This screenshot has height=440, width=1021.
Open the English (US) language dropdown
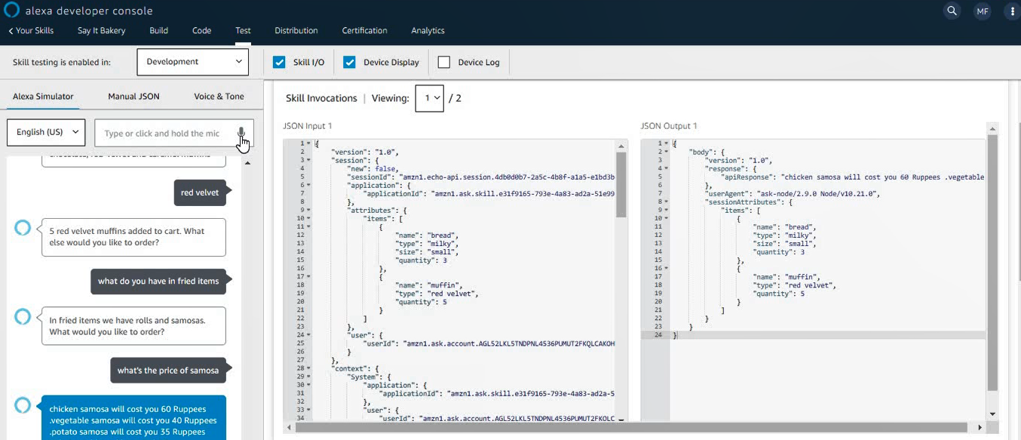[46, 132]
